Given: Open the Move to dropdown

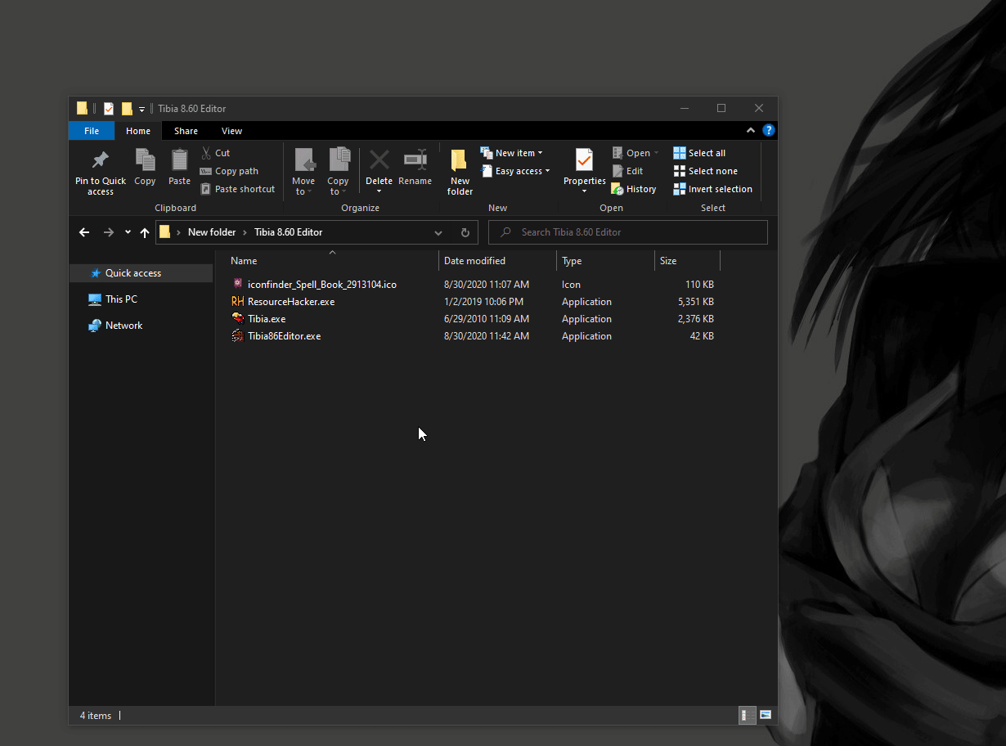Looking at the screenshot, I should 303,172.
